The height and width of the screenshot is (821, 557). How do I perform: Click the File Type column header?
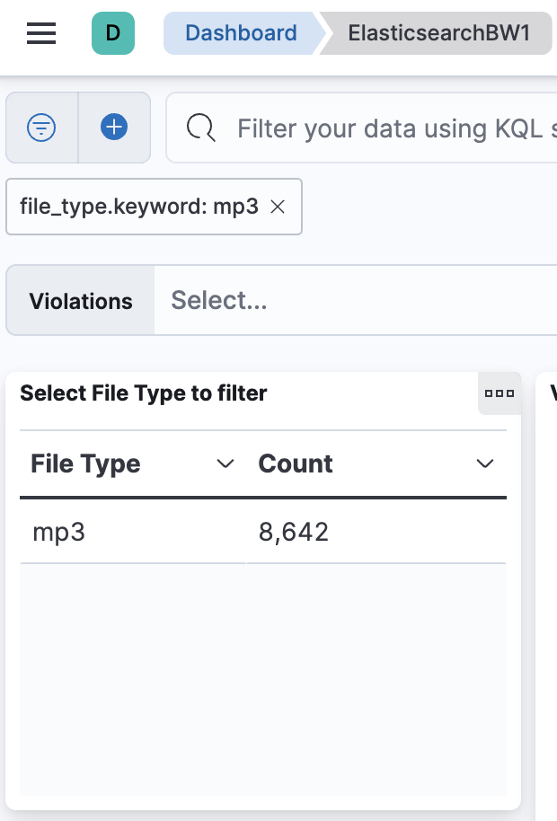pos(86,463)
